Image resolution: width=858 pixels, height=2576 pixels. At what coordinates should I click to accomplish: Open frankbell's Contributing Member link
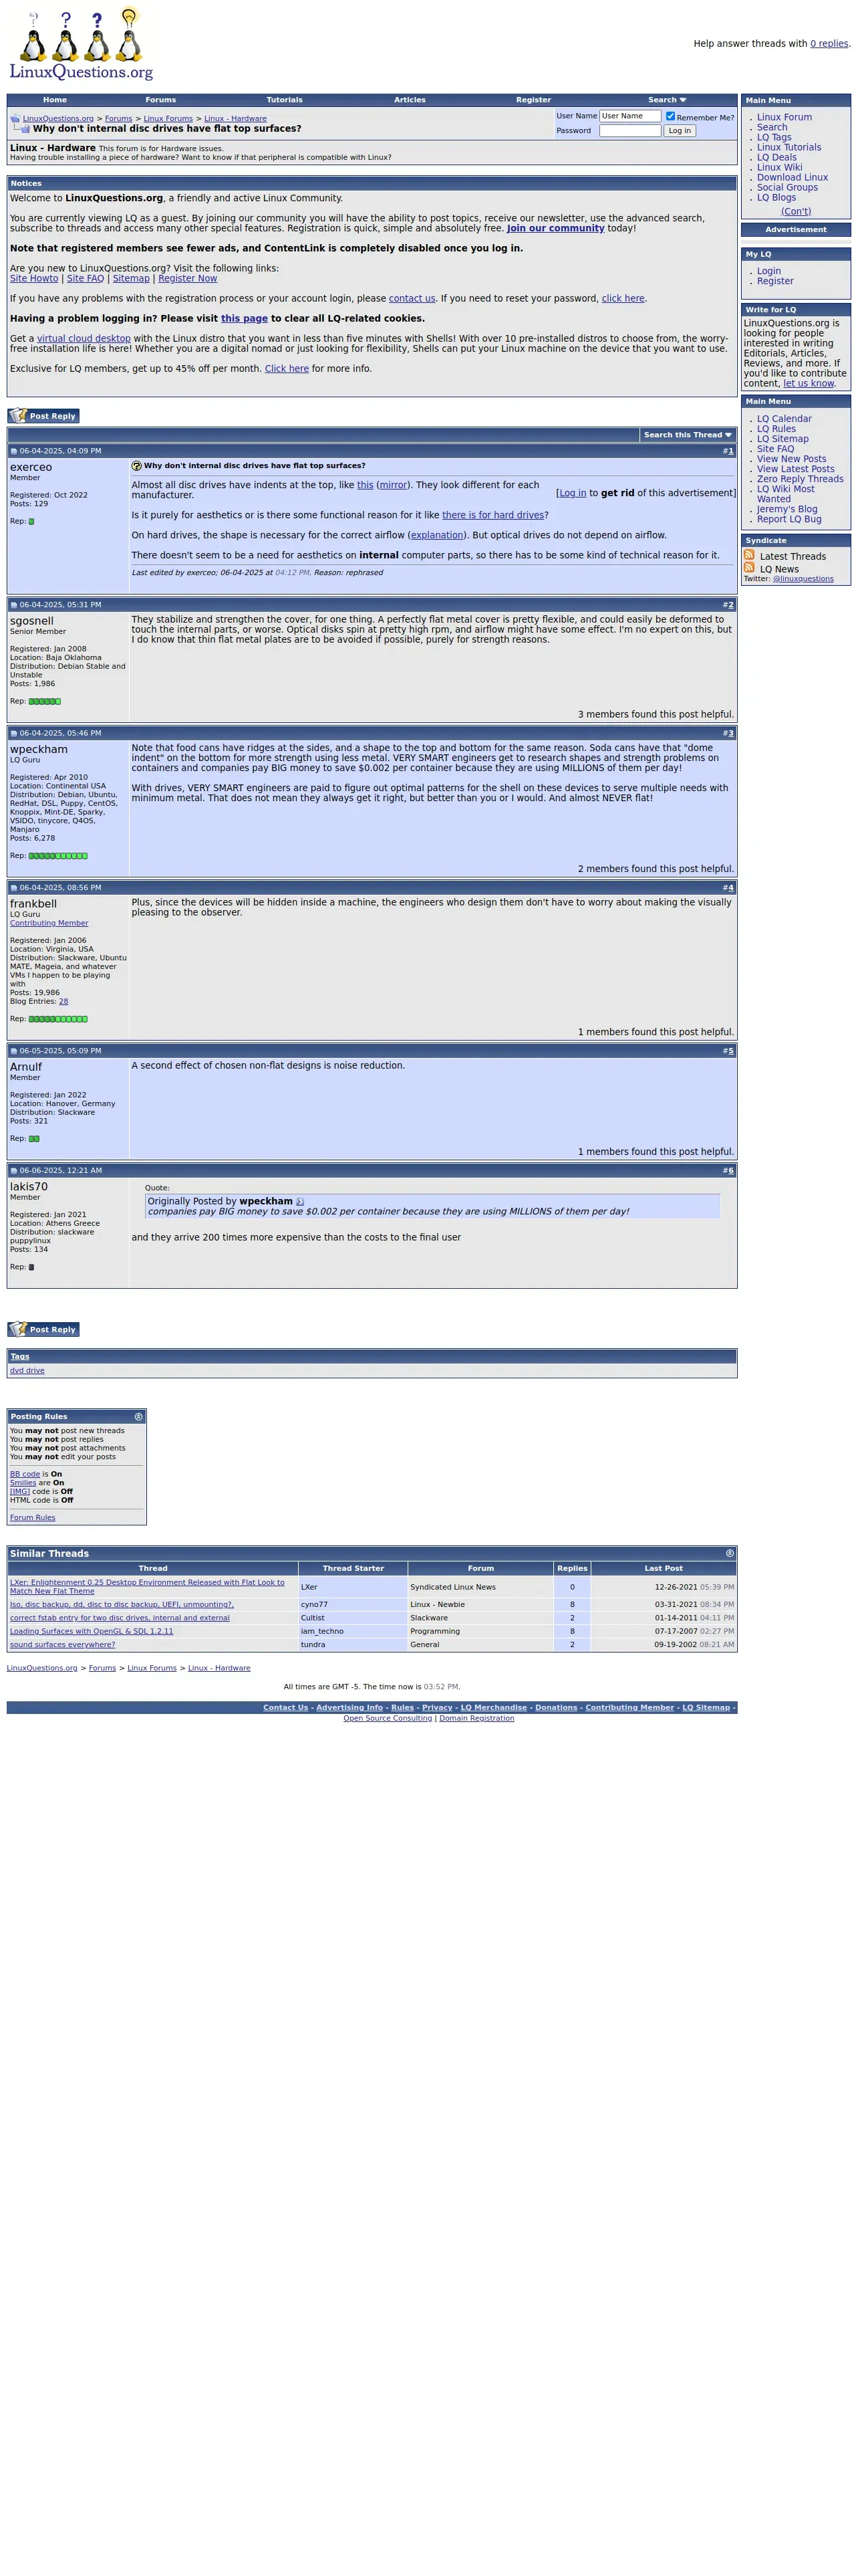pyautogui.click(x=49, y=923)
